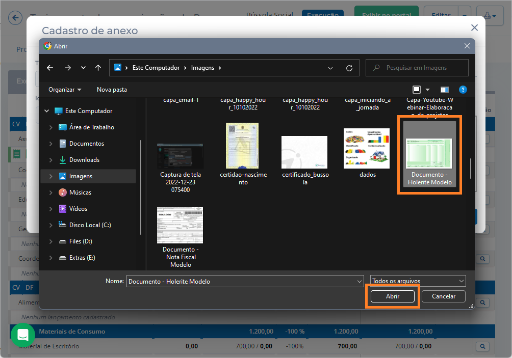Screen dimensions: 512x358
Task: Expand the Disco Local (C:) node
Action: click(x=50, y=225)
